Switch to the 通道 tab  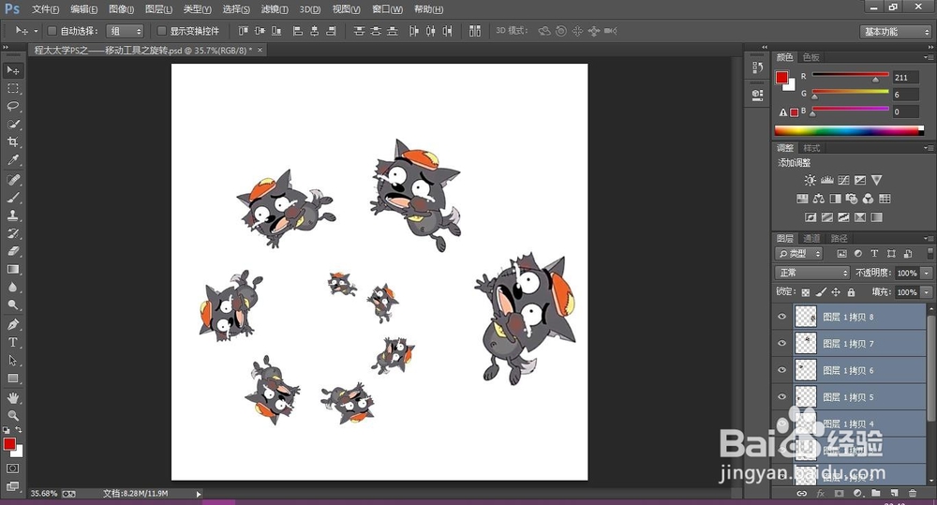pos(811,238)
